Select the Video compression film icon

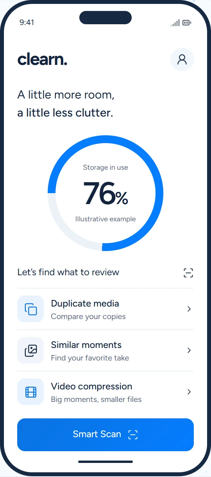point(30,392)
